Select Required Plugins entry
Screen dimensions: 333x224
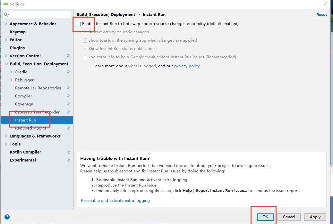30,128
